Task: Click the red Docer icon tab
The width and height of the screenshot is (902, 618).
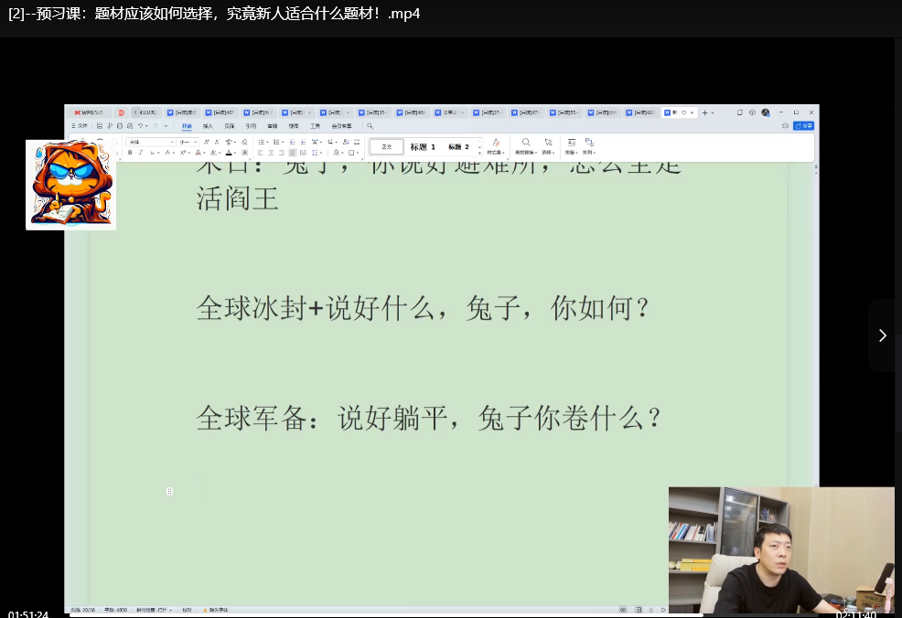Action: coord(122,112)
